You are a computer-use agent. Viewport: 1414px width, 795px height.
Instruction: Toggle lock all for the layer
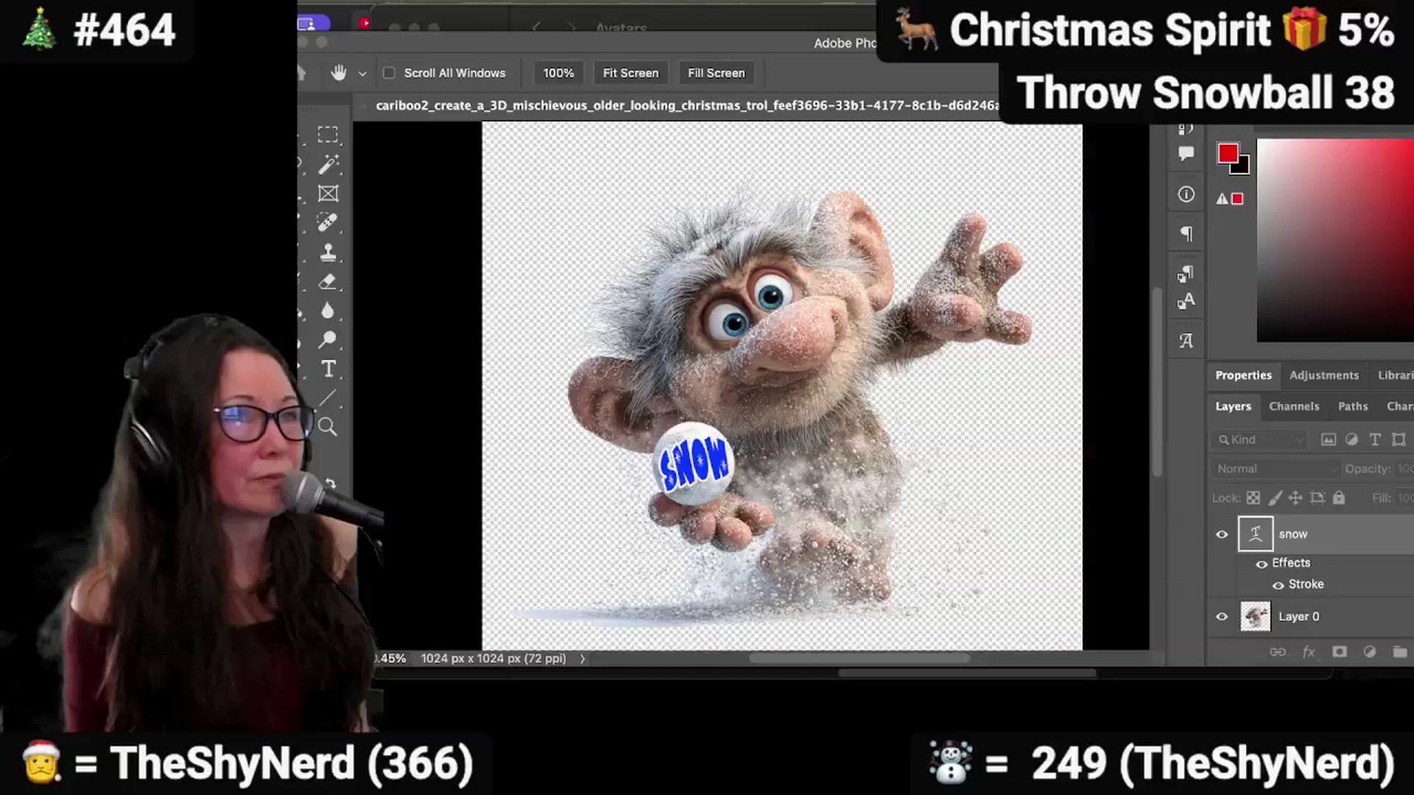[1339, 498]
